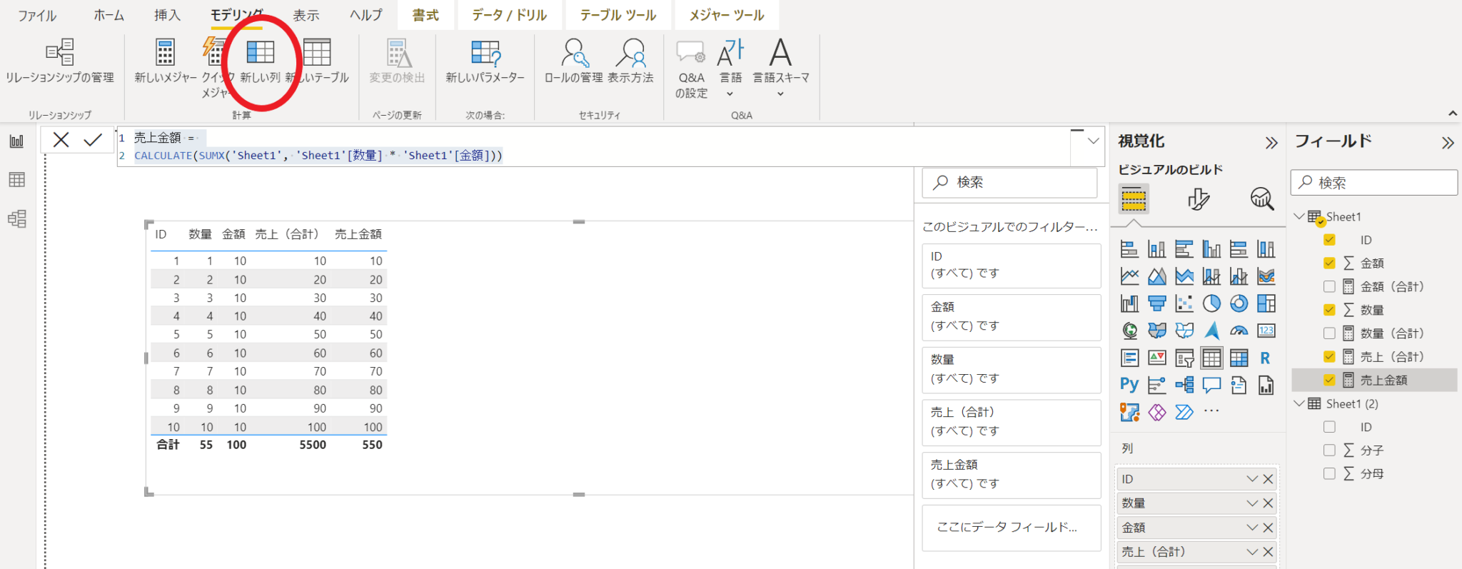Open dropdown for 数量 column field
Screen dimensions: 1462x569
click(x=1251, y=503)
